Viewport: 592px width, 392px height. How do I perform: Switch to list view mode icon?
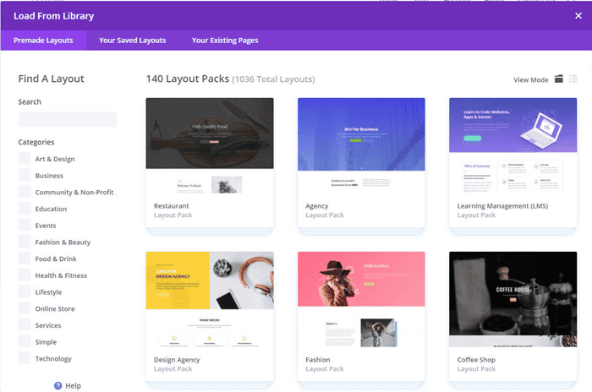[x=573, y=79]
